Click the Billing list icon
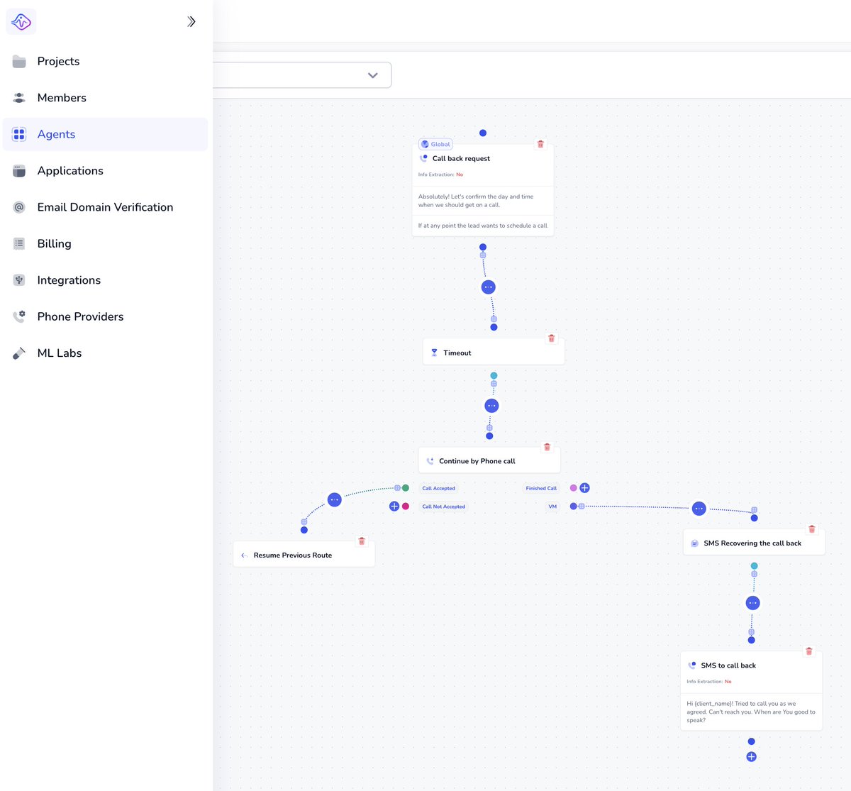The width and height of the screenshot is (851, 791). pos(19,243)
